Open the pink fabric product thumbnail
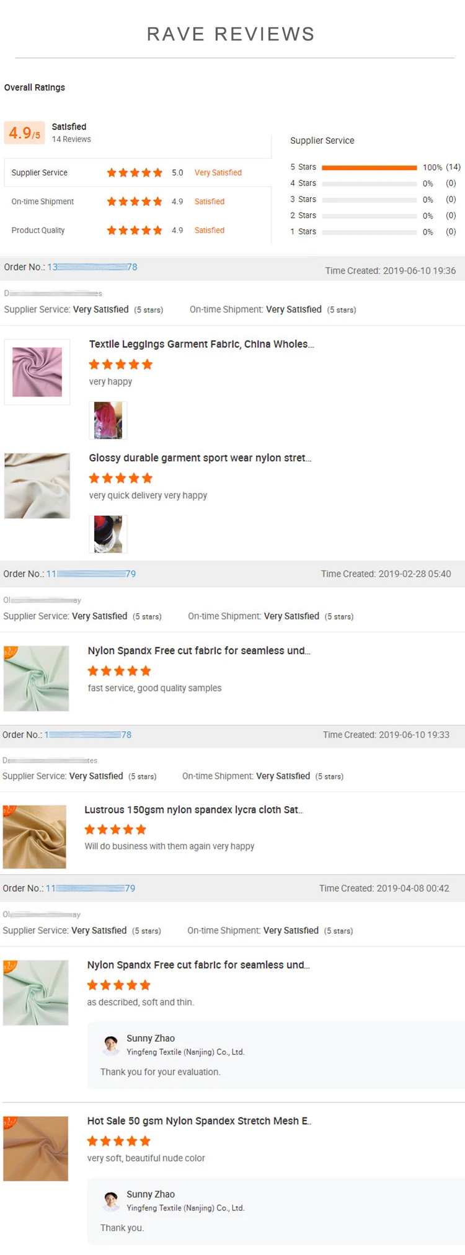The height and width of the screenshot is (1255, 465). (x=37, y=372)
